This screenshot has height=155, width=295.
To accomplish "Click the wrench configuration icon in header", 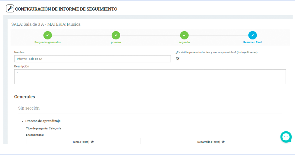I will click(x=10, y=8).
